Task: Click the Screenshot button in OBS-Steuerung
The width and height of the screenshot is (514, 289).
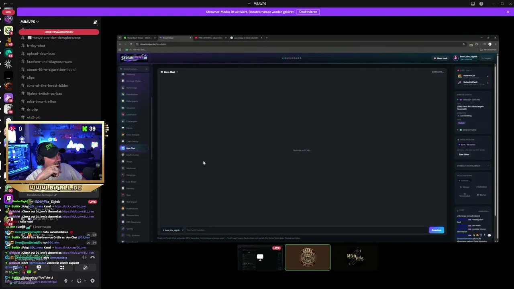Action: pyautogui.click(x=465, y=195)
